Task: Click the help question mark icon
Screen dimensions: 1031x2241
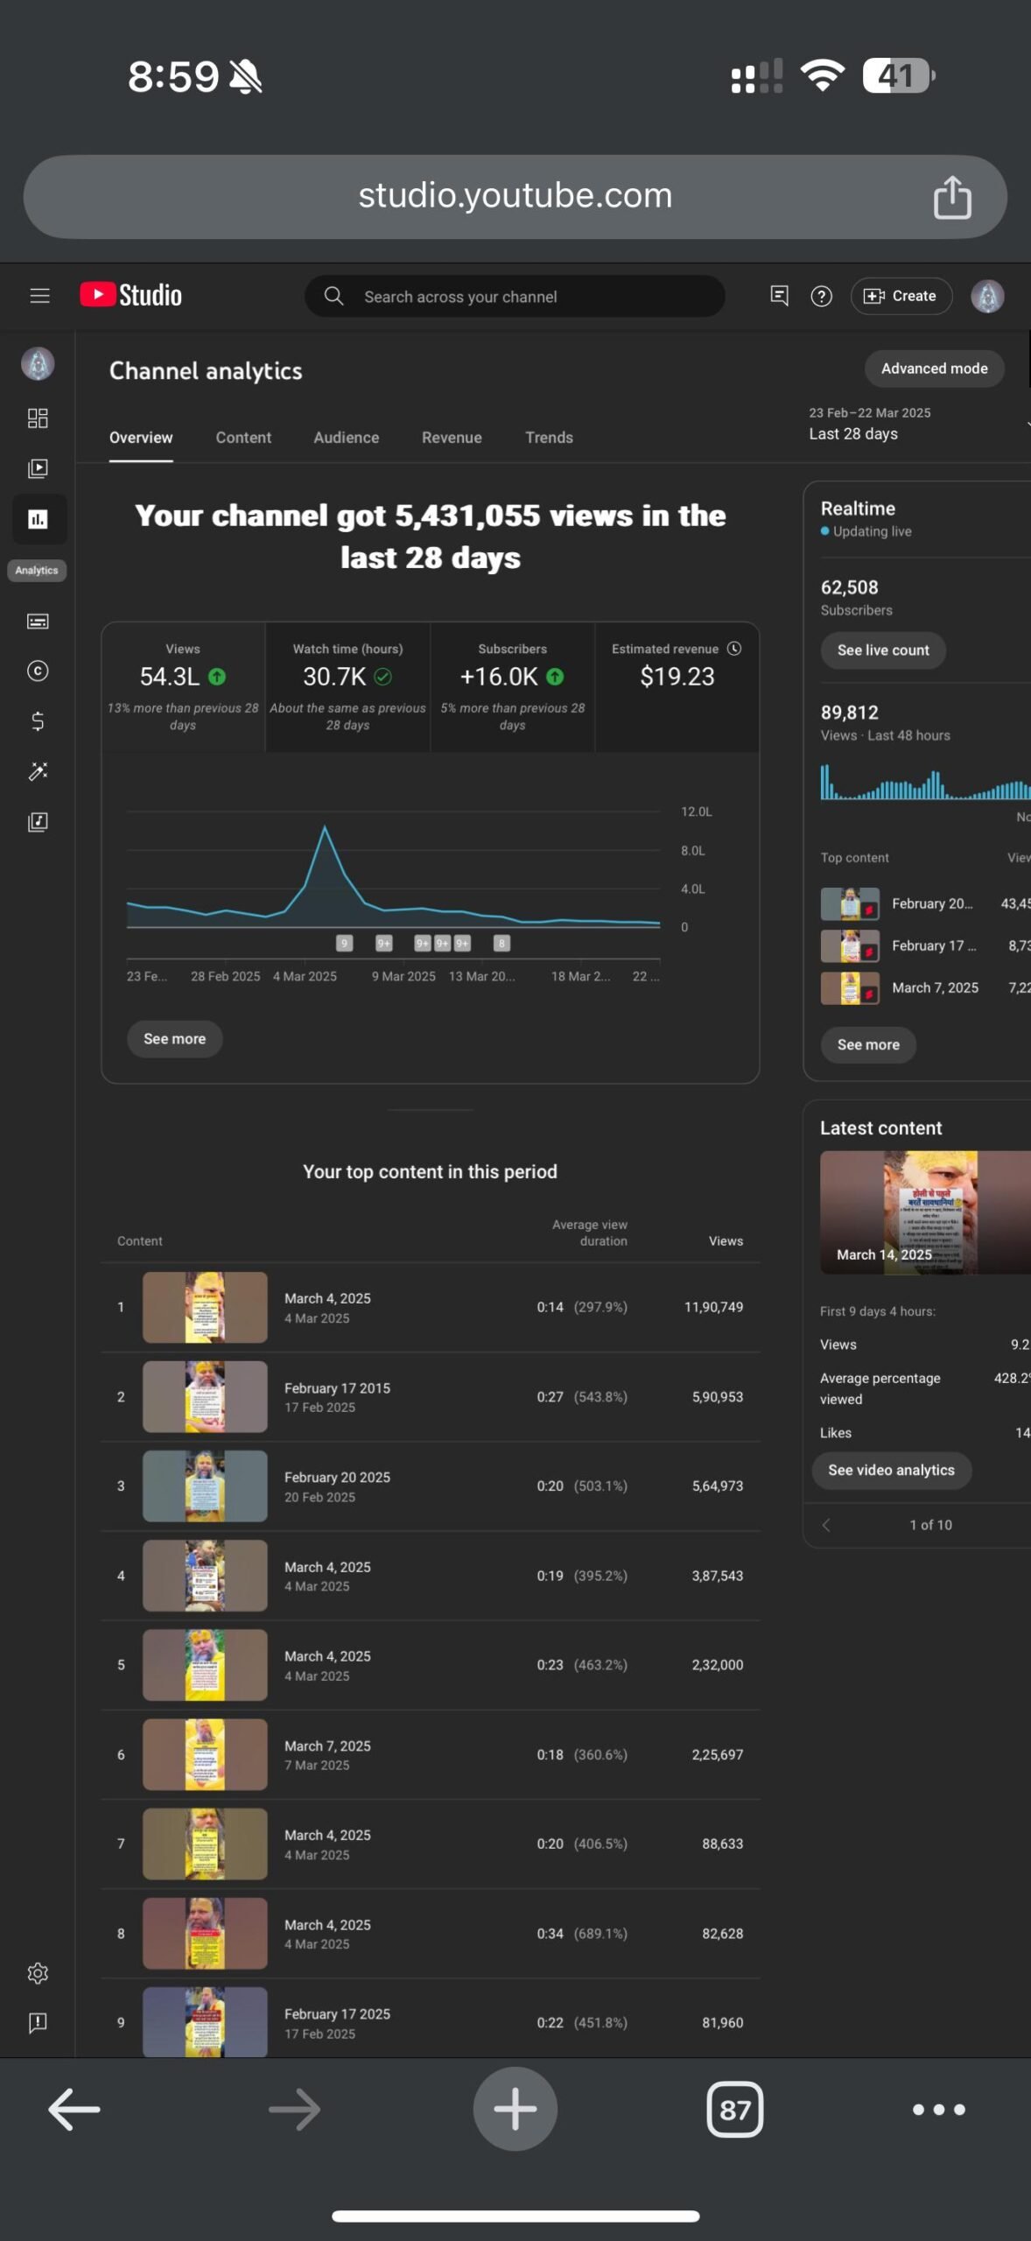Action: [821, 296]
